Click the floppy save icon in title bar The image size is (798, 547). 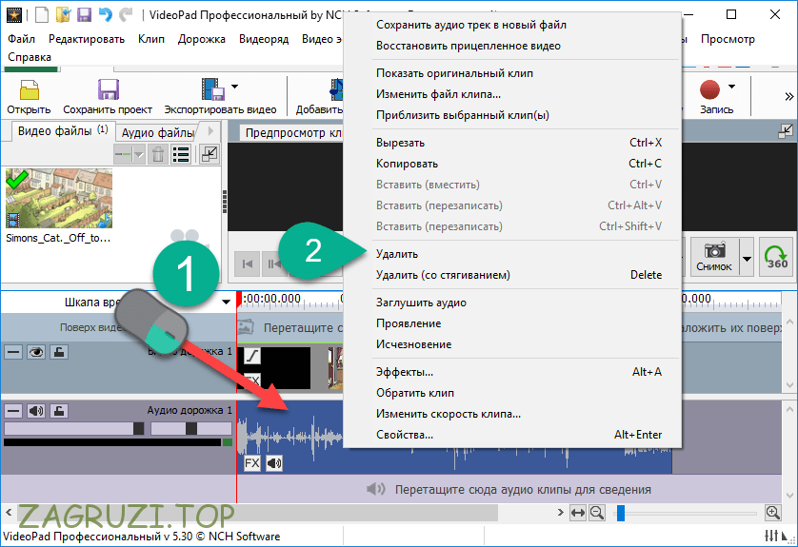[x=84, y=14]
